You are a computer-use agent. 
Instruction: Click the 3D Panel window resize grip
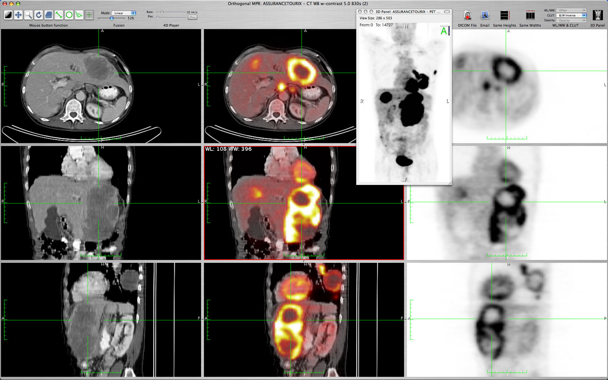[449, 183]
